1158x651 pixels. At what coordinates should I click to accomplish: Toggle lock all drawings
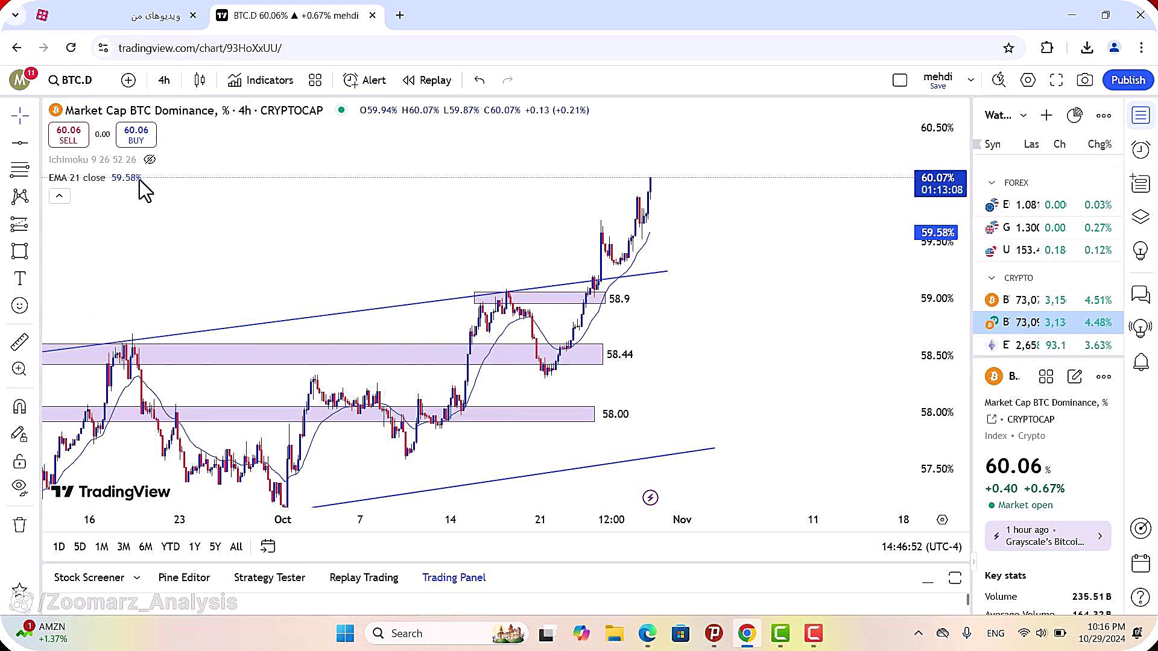[x=20, y=462]
